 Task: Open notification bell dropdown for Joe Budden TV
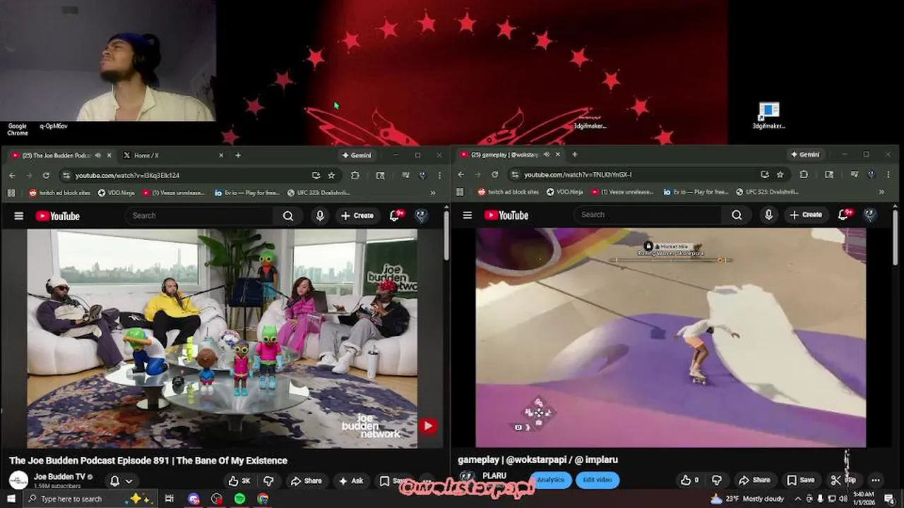click(x=121, y=481)
